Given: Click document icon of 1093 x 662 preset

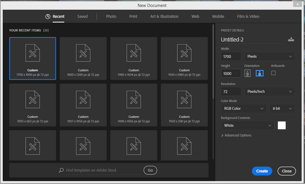Looking at the screenshot, I should 32,99.
